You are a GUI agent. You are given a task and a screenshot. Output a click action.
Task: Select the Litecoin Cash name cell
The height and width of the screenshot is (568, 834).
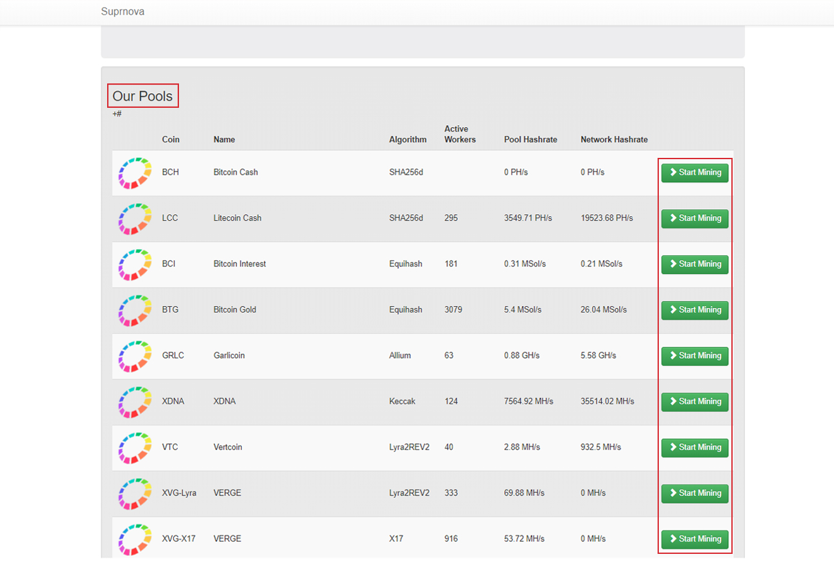237,218
